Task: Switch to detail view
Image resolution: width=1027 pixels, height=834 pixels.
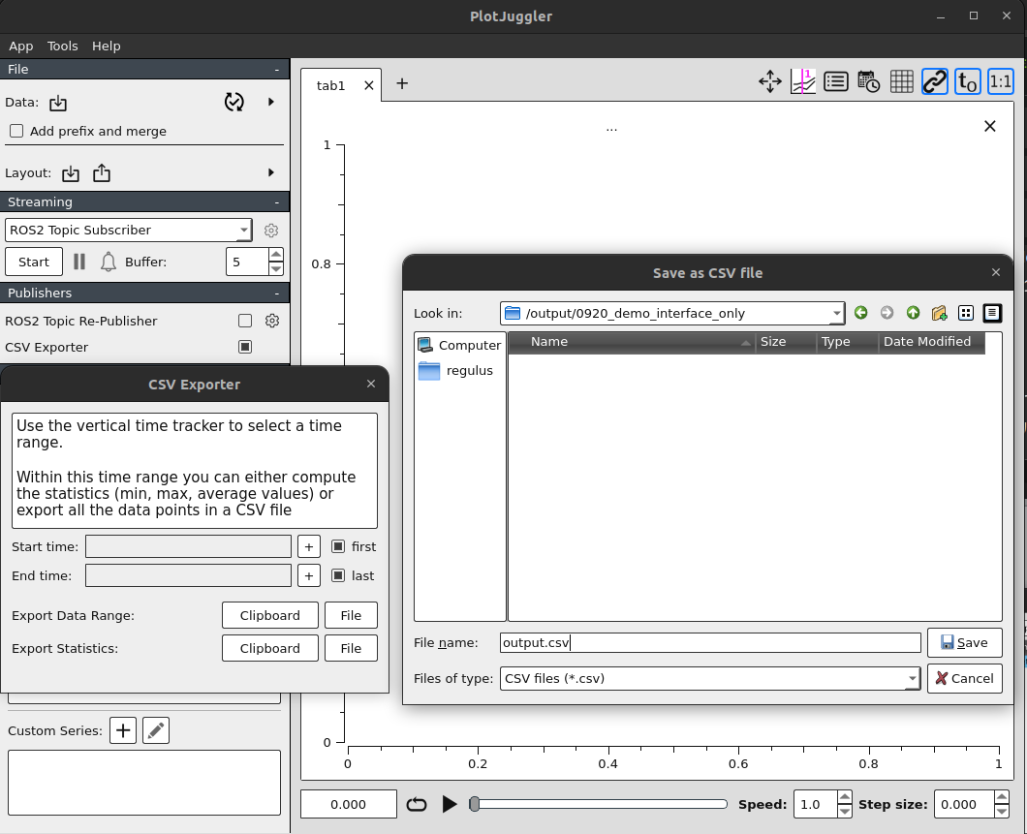Action: [992, 313]
